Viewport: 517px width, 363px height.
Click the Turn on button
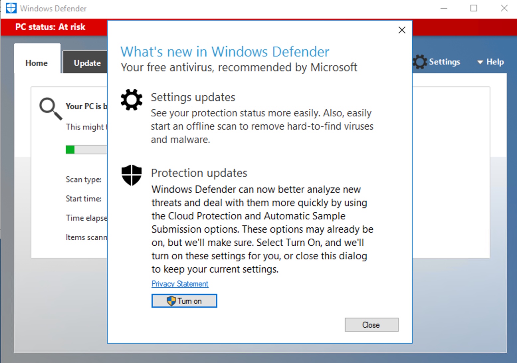click(x=184, y=301)
